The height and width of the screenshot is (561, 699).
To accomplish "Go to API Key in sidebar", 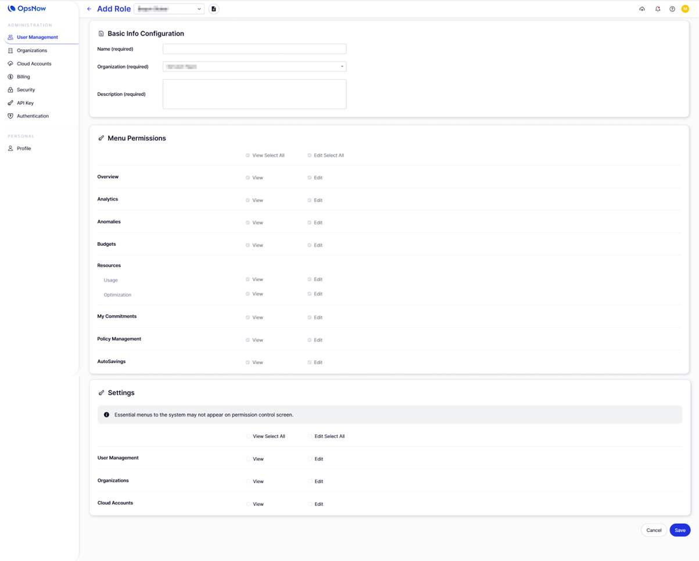I will [x=25, y=103].
